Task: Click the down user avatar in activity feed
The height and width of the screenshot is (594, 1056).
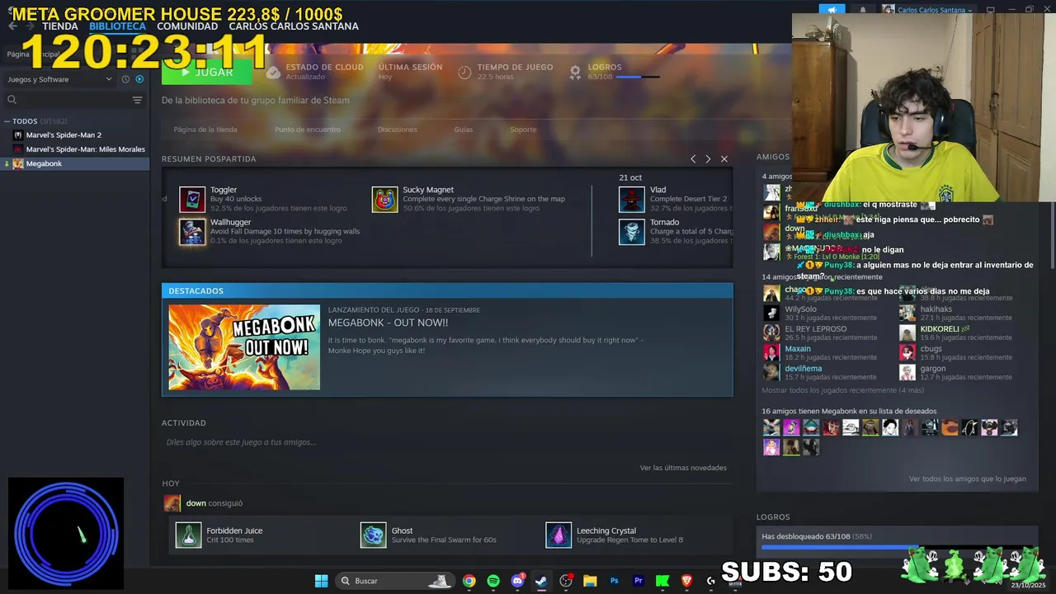Action: 172,503
